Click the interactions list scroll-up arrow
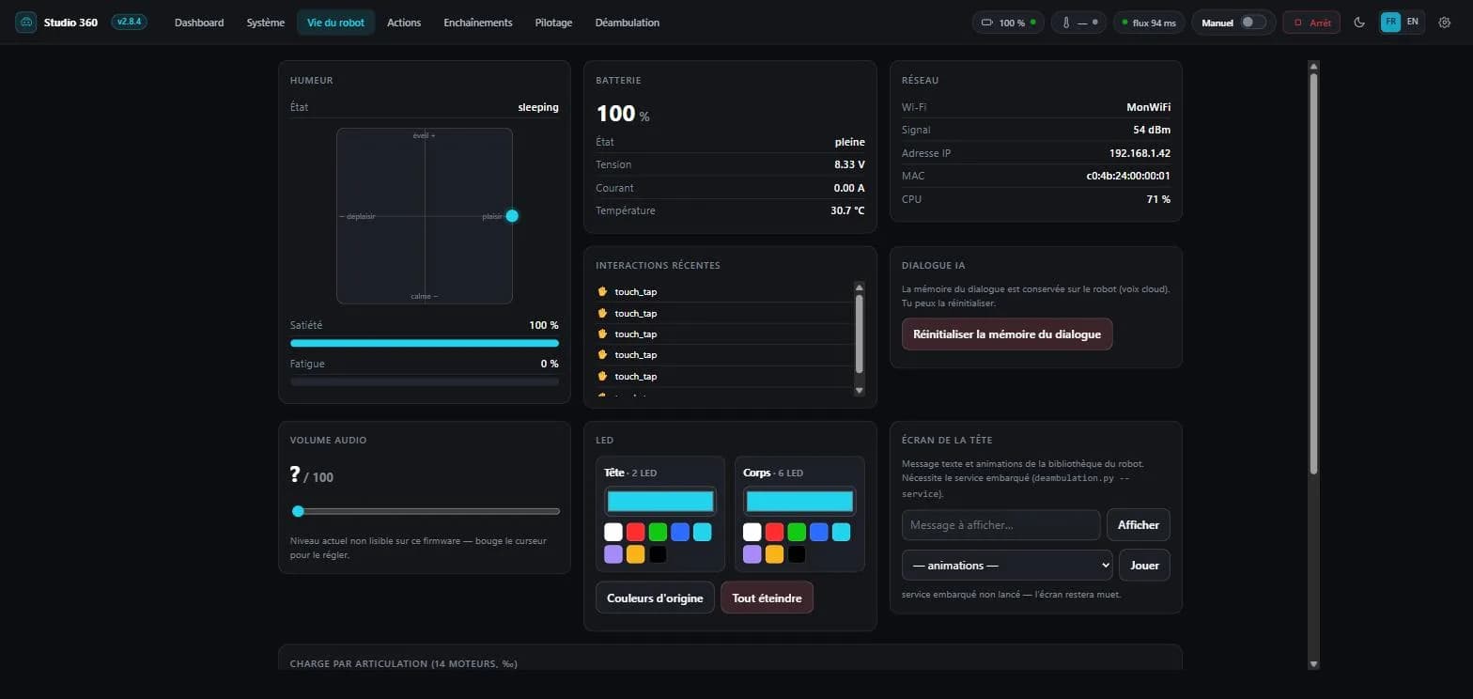This screenshot has width=1473, height=699. coord(859,287)
